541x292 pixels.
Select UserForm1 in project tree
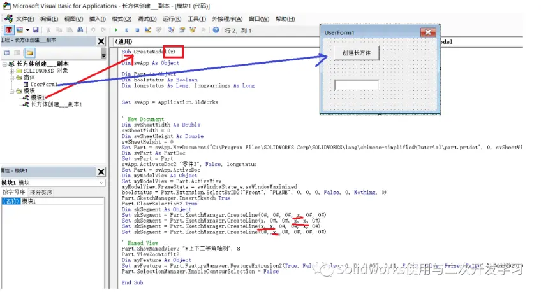pyautogui.click(x=43, y=84)
